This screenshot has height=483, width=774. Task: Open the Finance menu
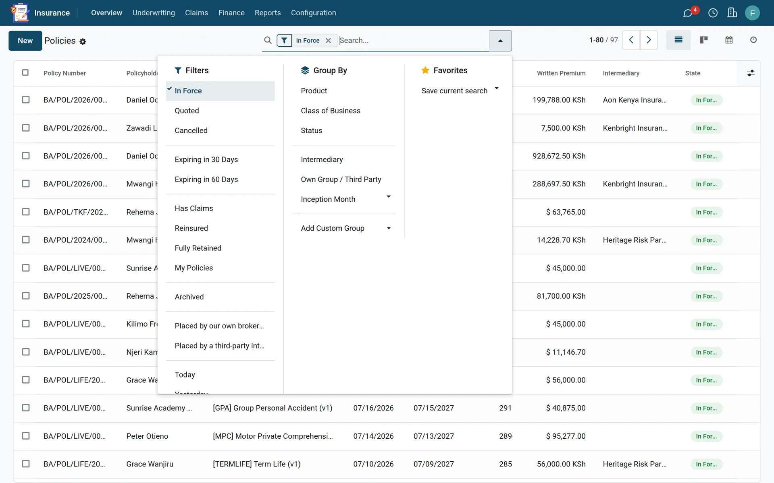click(231, 13)
